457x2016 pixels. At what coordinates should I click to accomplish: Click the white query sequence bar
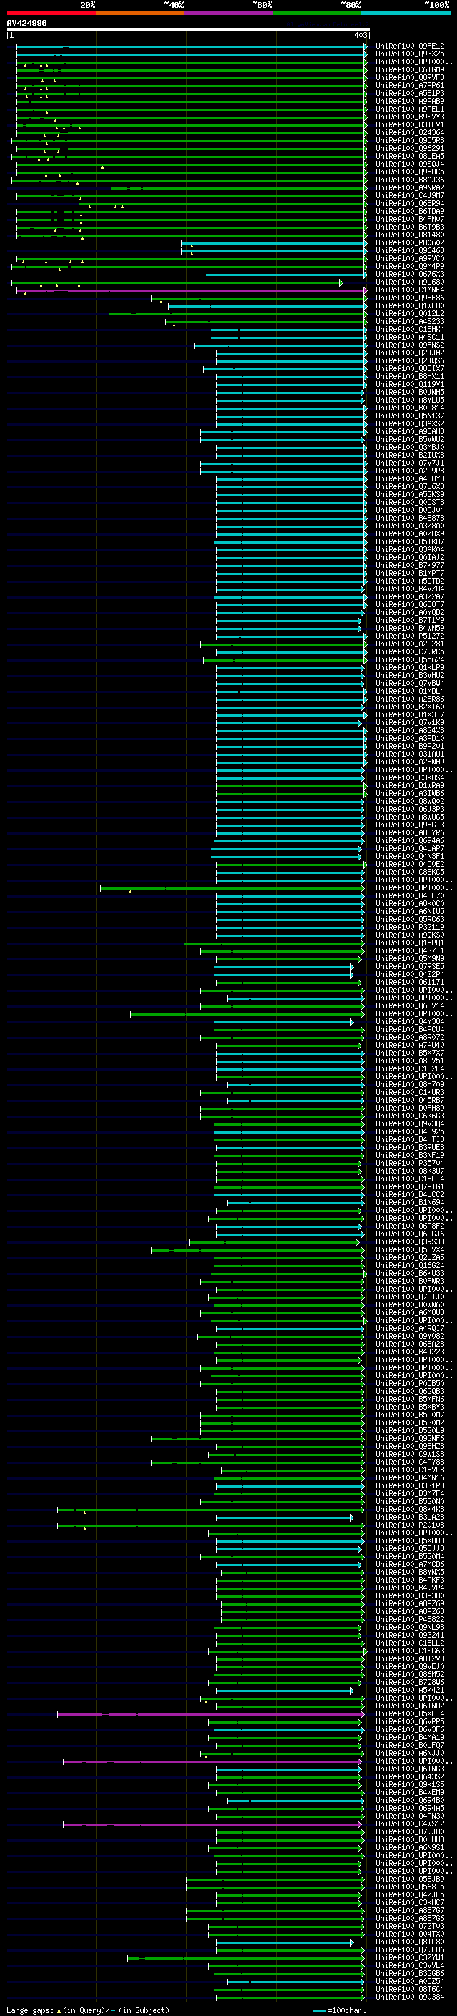point(189,30)
